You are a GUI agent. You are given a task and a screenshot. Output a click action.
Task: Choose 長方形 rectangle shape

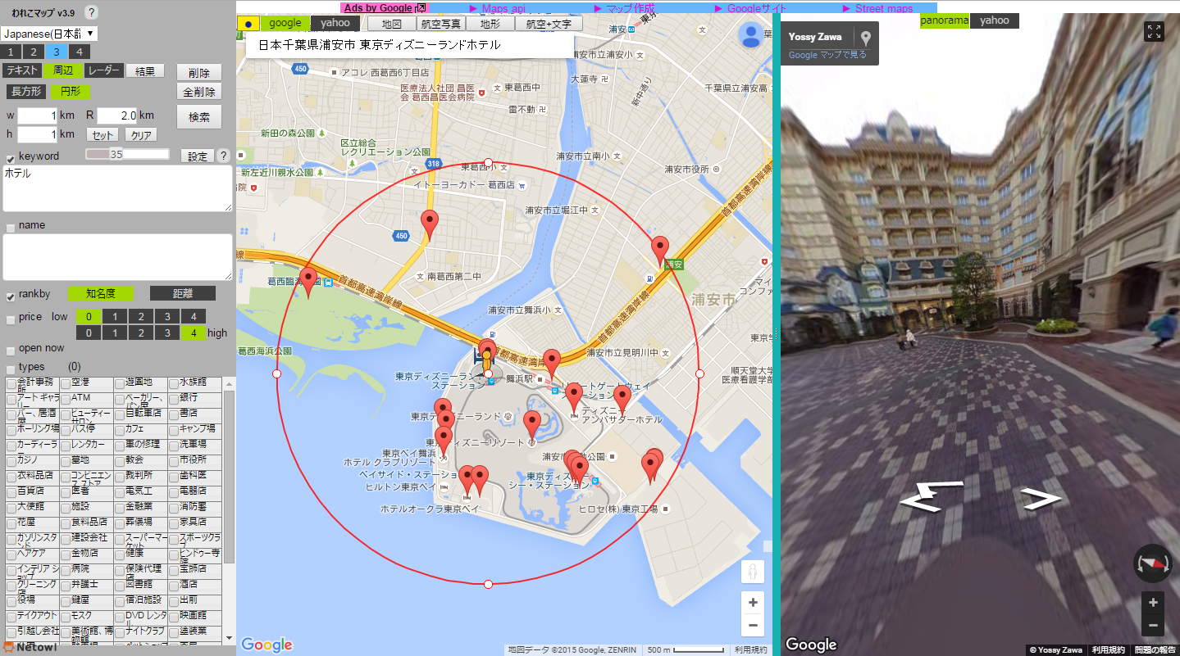26,91
